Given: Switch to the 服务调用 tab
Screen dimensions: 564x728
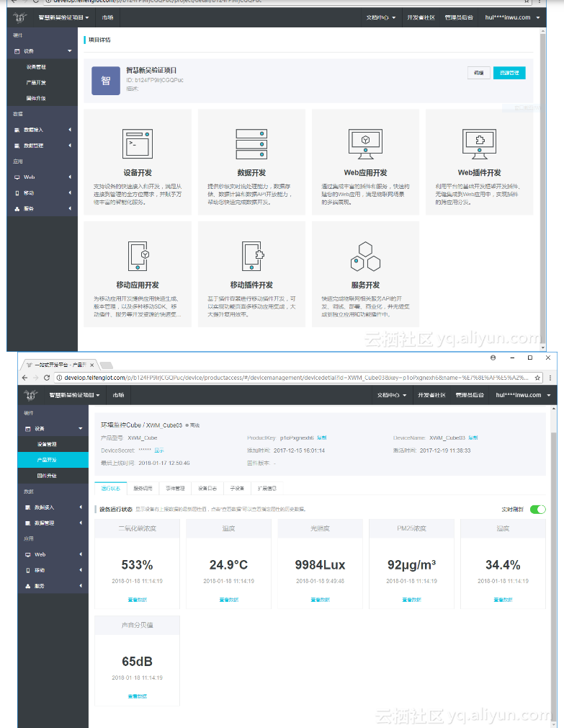Looking at the screenshot, I should [x=143, y=489].
